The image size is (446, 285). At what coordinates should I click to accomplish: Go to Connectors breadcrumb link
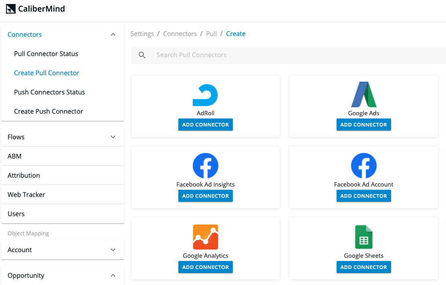180,34
